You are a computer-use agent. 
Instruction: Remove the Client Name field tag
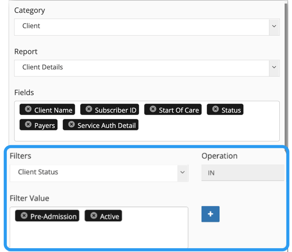[28, 109]
